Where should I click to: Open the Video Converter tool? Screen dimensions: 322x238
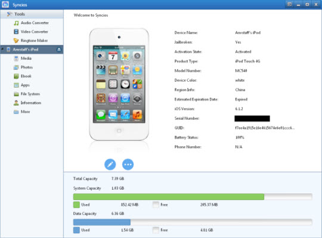(x=31, y=32)
